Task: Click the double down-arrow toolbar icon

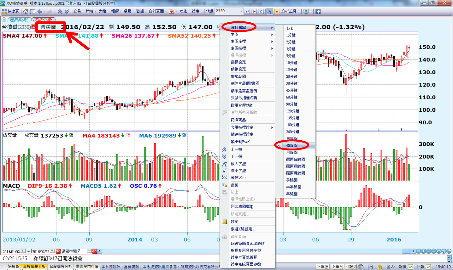Action: (67, 11)
